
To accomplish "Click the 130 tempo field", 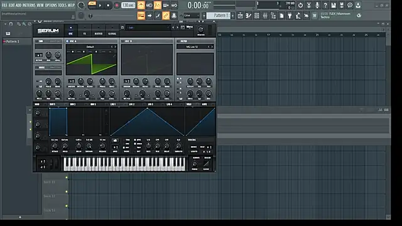I will point(128,5).
